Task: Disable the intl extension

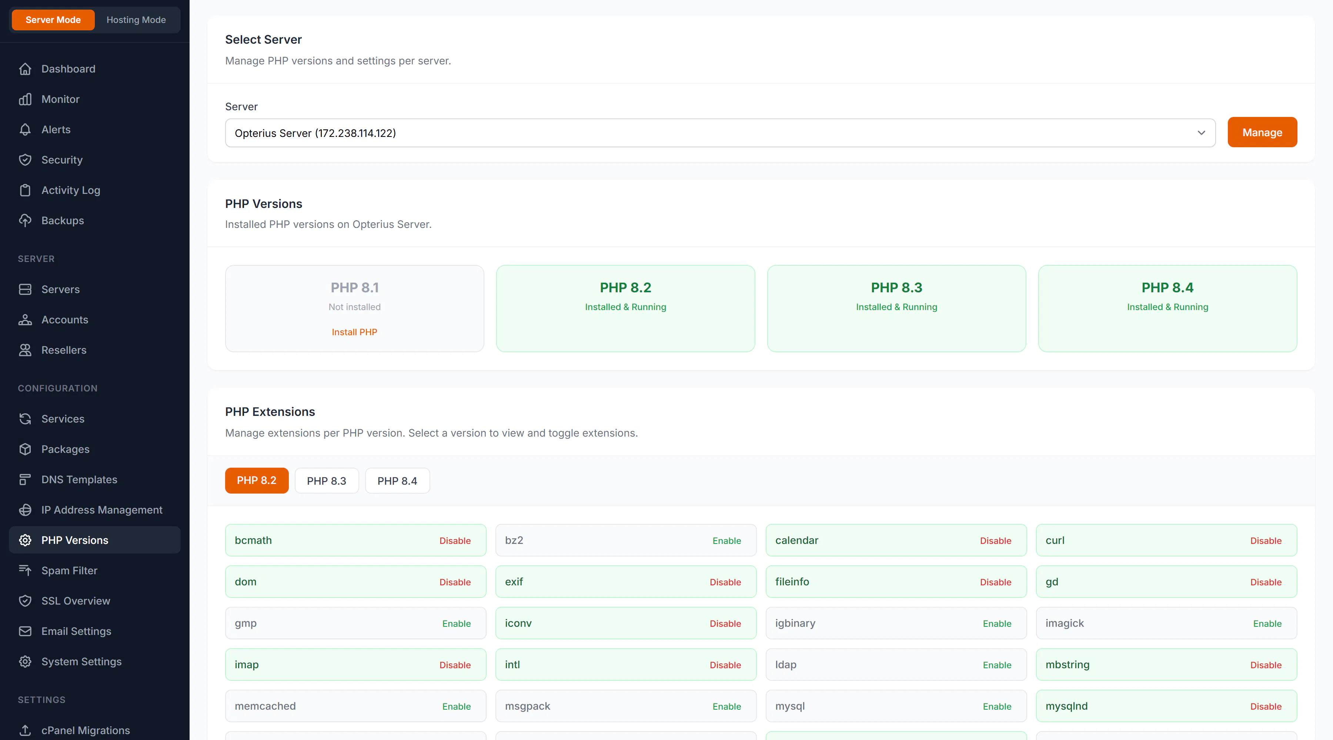Action: 725,665
